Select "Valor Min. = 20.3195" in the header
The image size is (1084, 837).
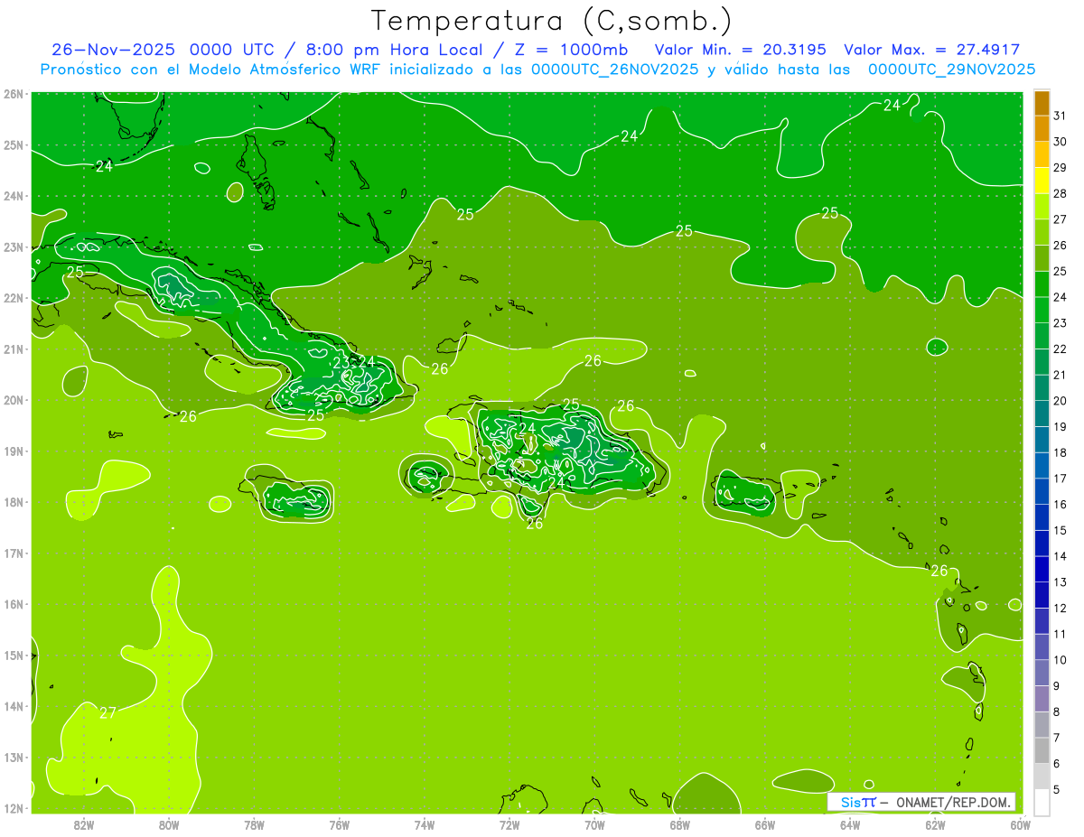click(x=742, y=50)
